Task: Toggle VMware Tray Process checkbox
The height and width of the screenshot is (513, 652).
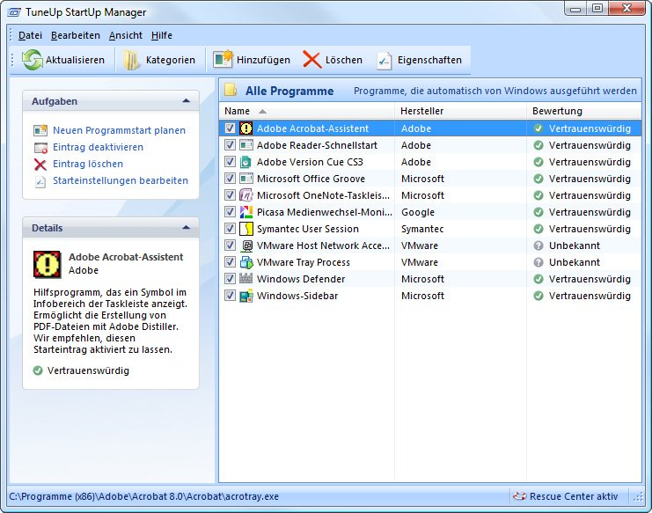Action: [230, 262]
